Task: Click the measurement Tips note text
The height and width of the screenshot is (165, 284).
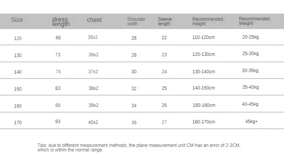Action: tap(139, 148)
